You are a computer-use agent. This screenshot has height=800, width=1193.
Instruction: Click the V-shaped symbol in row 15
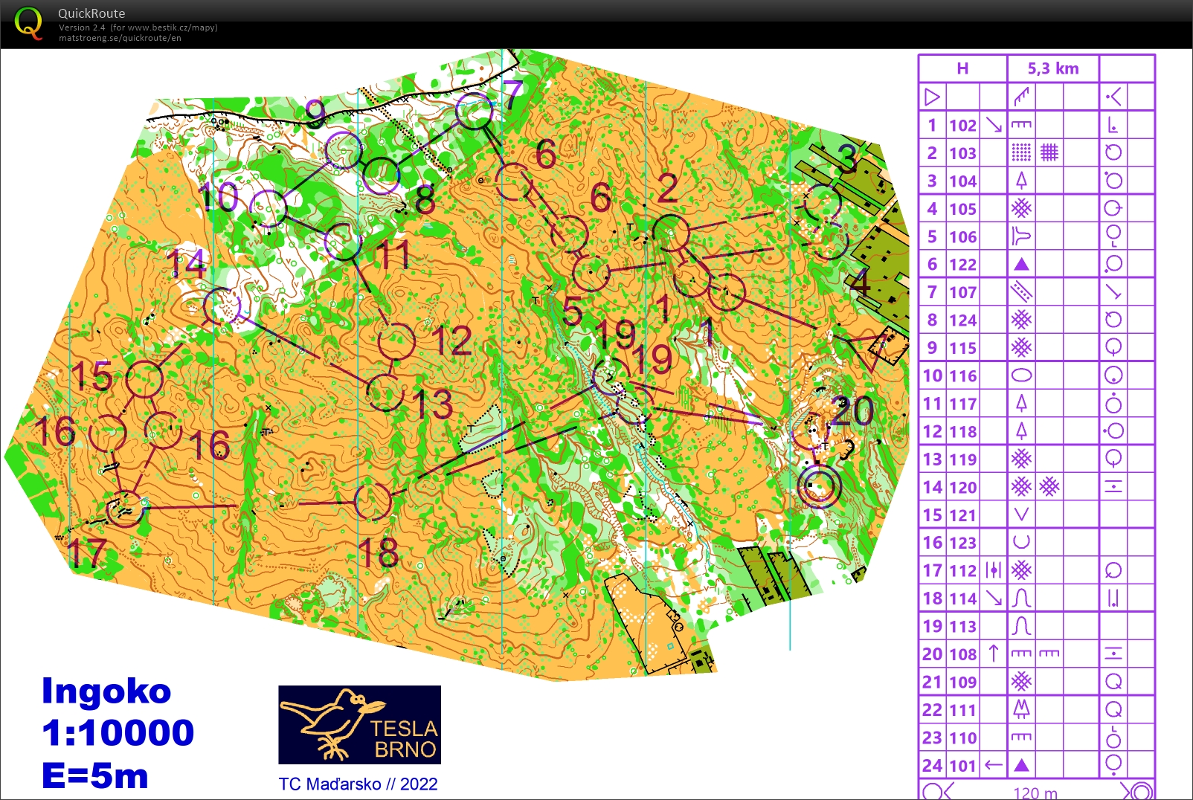pyautogui.click(x=1021, y=514)
